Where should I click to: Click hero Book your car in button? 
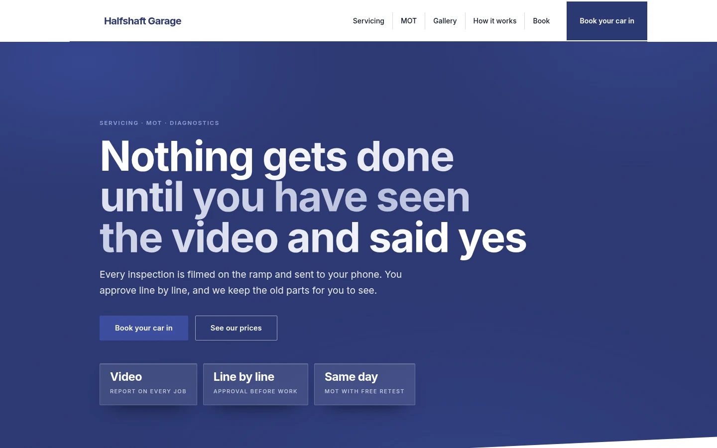tap(144, 328)
